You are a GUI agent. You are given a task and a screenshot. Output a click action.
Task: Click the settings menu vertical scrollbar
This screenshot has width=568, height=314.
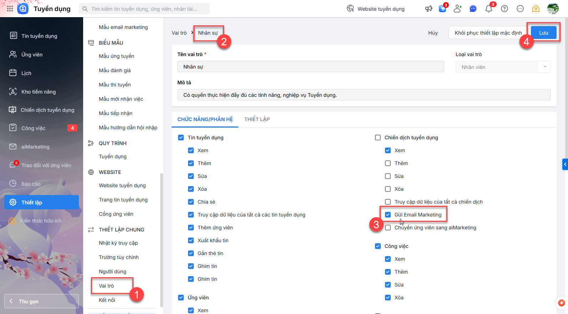point(162,239)
